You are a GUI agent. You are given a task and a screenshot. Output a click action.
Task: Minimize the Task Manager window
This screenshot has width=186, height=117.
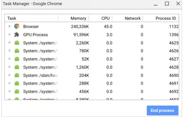156,5
